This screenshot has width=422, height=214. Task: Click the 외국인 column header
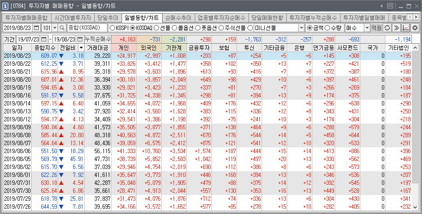coord(149,48)
